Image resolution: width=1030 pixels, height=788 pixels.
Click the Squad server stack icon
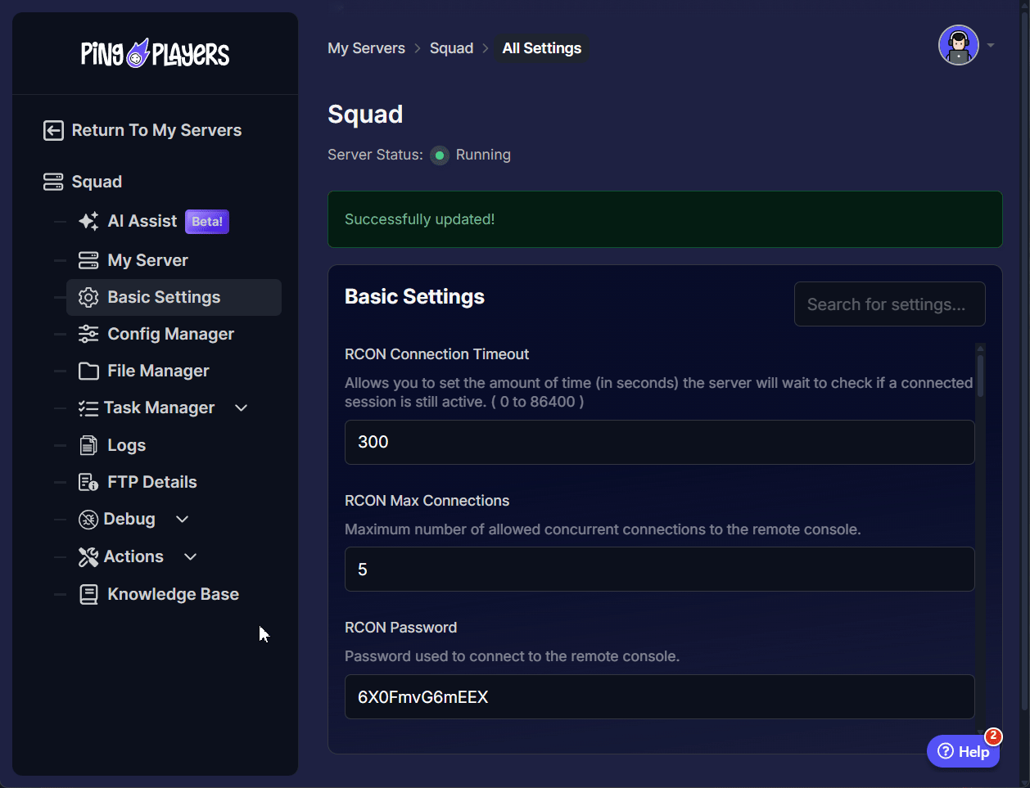coord(53,182)
